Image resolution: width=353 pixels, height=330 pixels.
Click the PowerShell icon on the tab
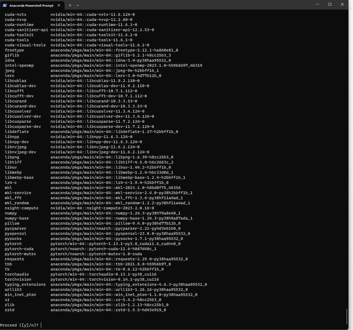pos(5,5)
